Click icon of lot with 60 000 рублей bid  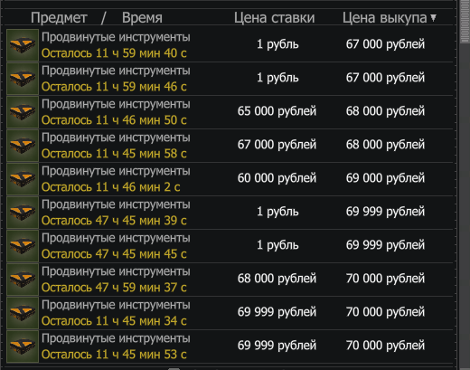(23, 179)
